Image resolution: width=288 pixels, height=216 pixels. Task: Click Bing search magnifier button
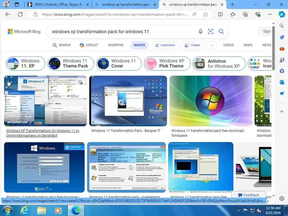tap(221, 31)
